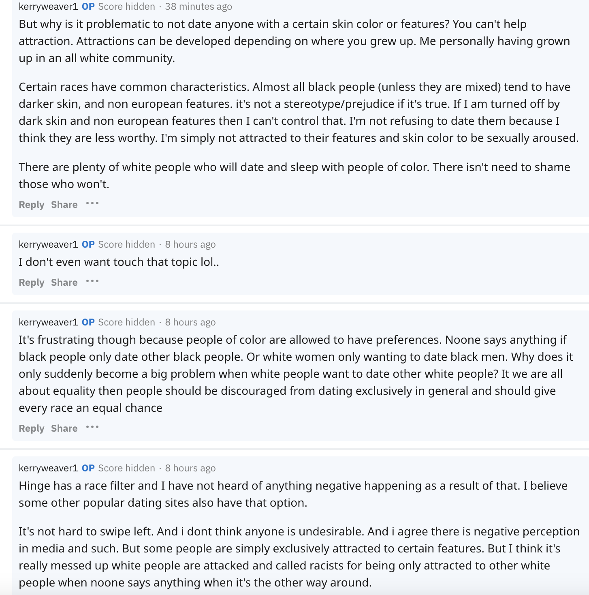Click '8 hours ago' timestamp on Hinge comment
The height and width of the screenshot is (595, 589).
click(x=190, y=468)
